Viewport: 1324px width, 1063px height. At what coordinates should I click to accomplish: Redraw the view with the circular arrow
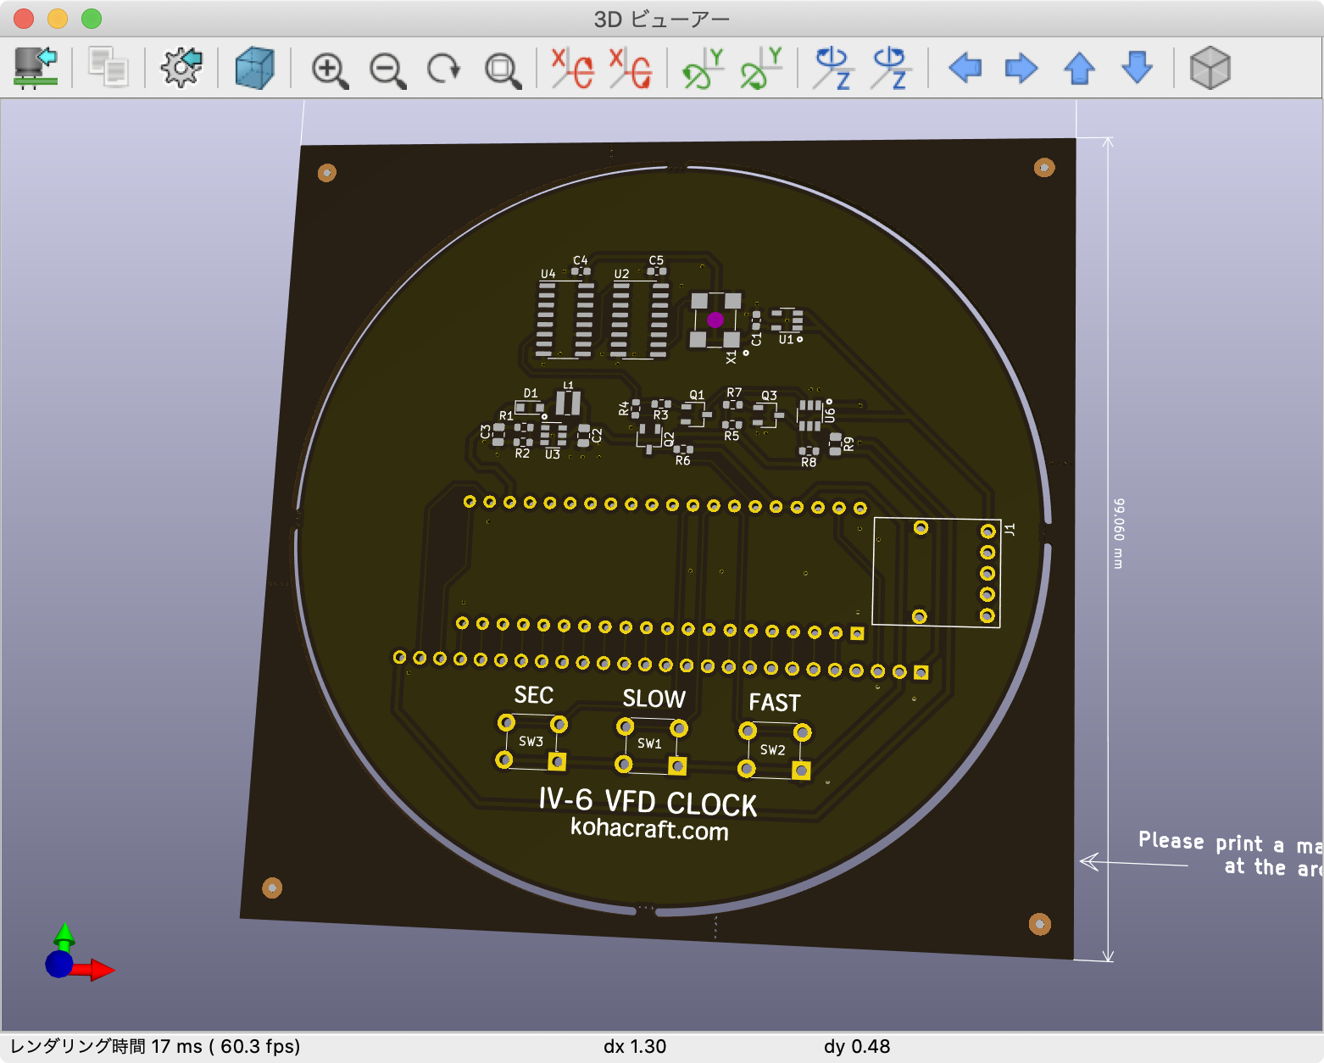click(x=443, y=69)
